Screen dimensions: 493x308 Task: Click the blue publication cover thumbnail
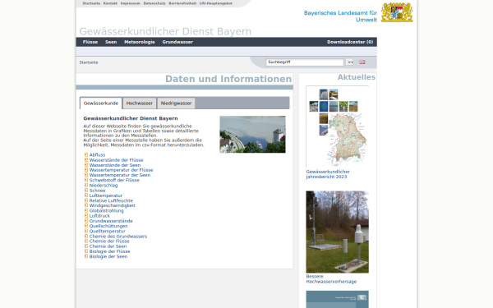pos(337,299)
